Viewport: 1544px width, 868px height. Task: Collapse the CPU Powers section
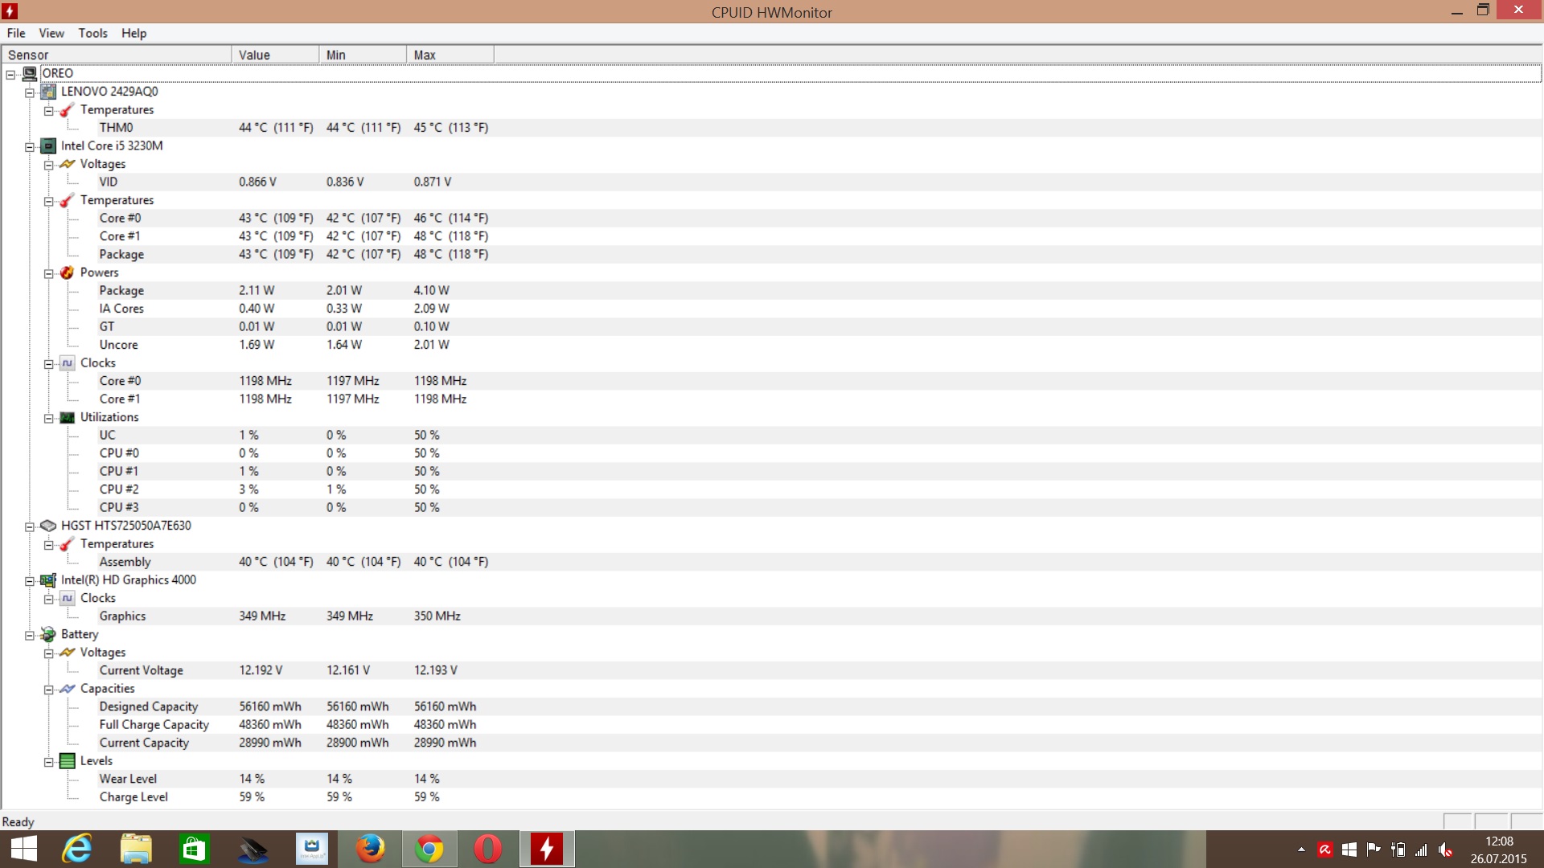point(49,274)
